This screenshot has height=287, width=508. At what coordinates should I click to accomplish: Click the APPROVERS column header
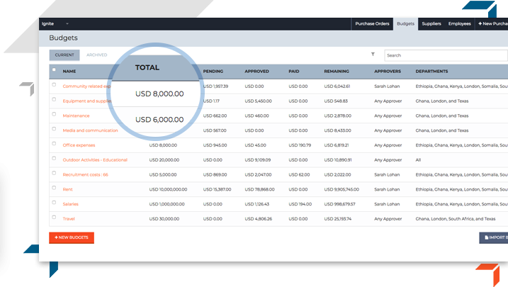pos(388,72)
